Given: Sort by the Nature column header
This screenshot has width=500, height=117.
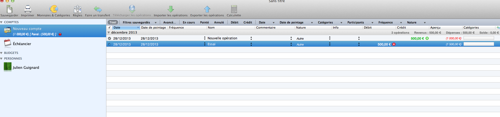Looking at the screenshot, I should pos(313,27).
